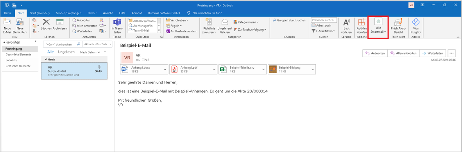The height and width of the screenshot is (152, 462).
Task: Switch to the Acrobat tab
Action: 137,13
